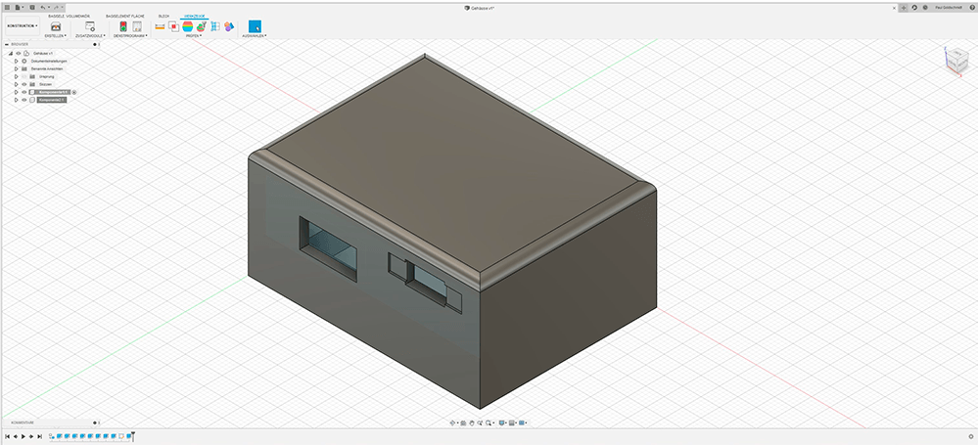
Task: Switch to the Basiselement Fläche tab
Action: [125, 16]
